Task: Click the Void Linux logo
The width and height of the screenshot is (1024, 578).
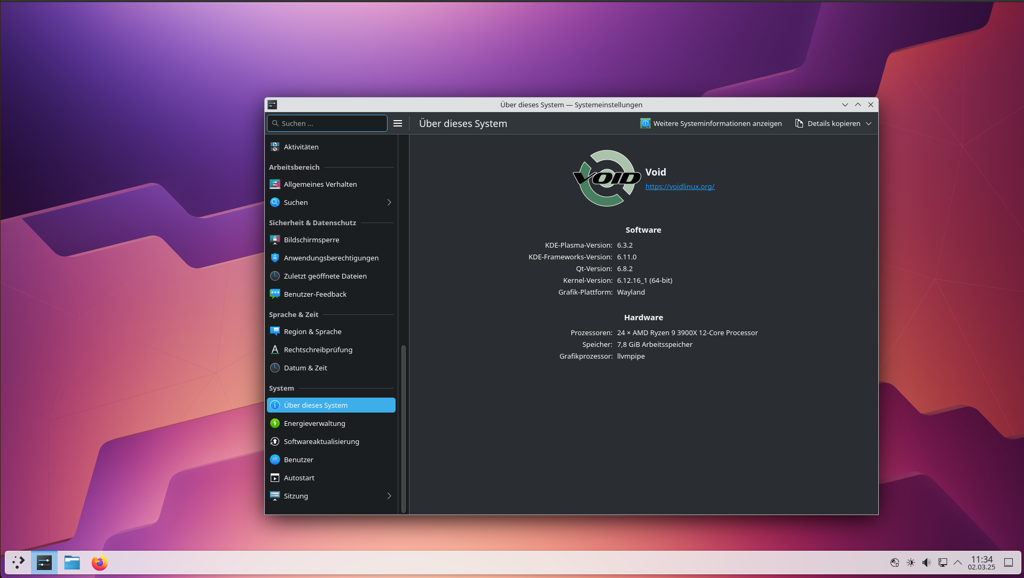Action: pyautogui.click(x=606, y=178)
